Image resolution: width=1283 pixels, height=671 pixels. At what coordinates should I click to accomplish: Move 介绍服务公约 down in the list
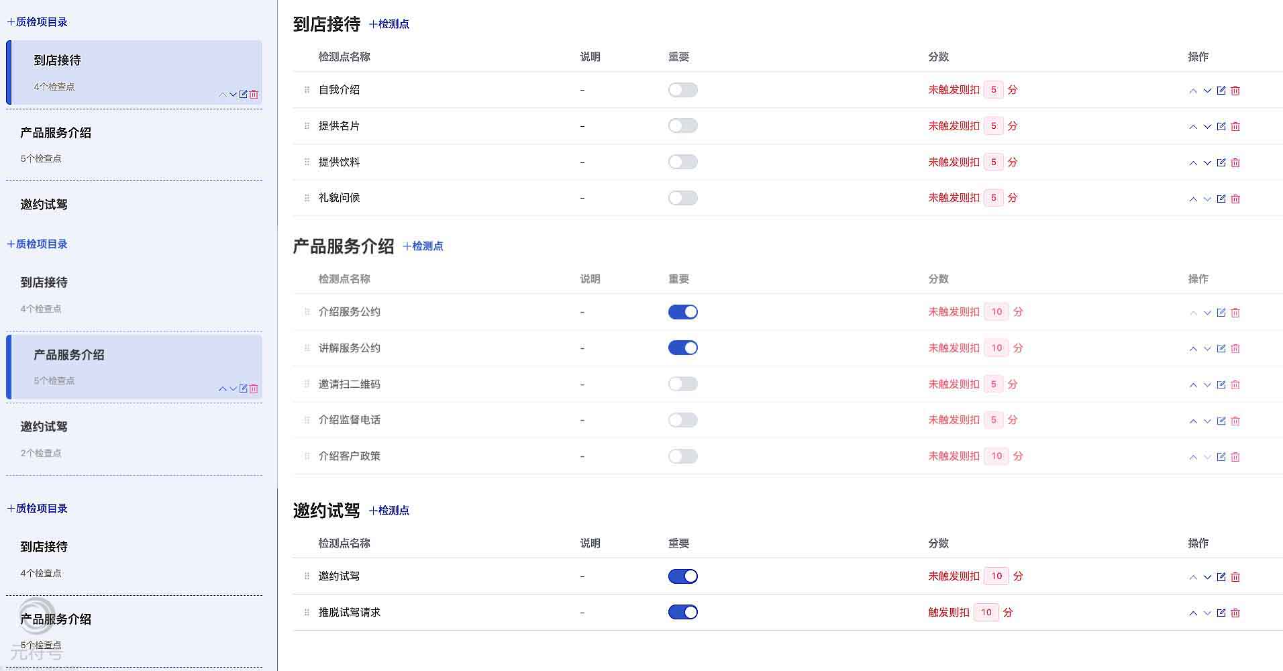[1207, 312]
